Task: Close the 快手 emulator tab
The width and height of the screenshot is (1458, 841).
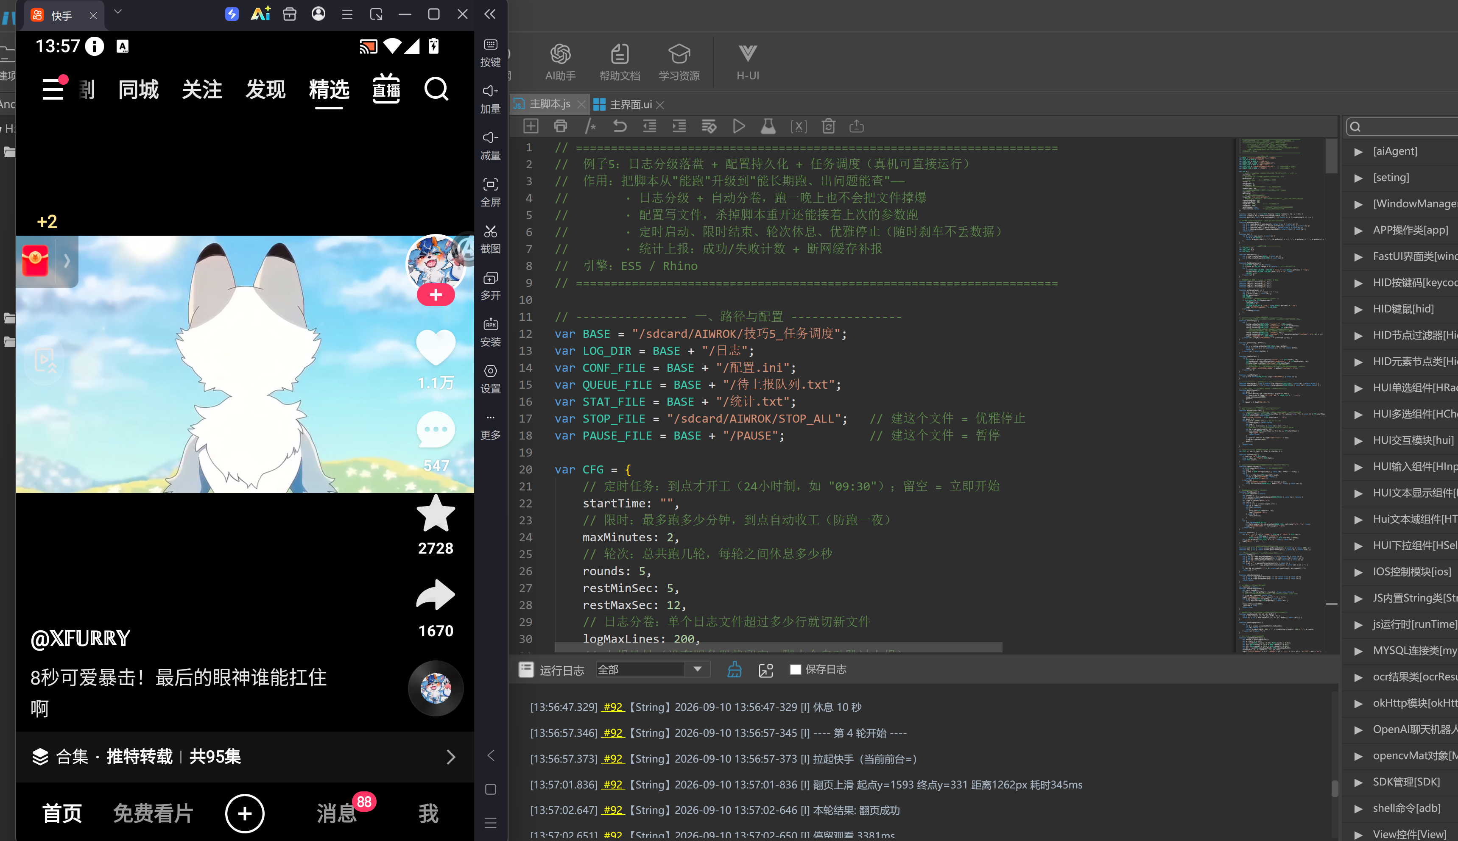Action: click(93, 16)
